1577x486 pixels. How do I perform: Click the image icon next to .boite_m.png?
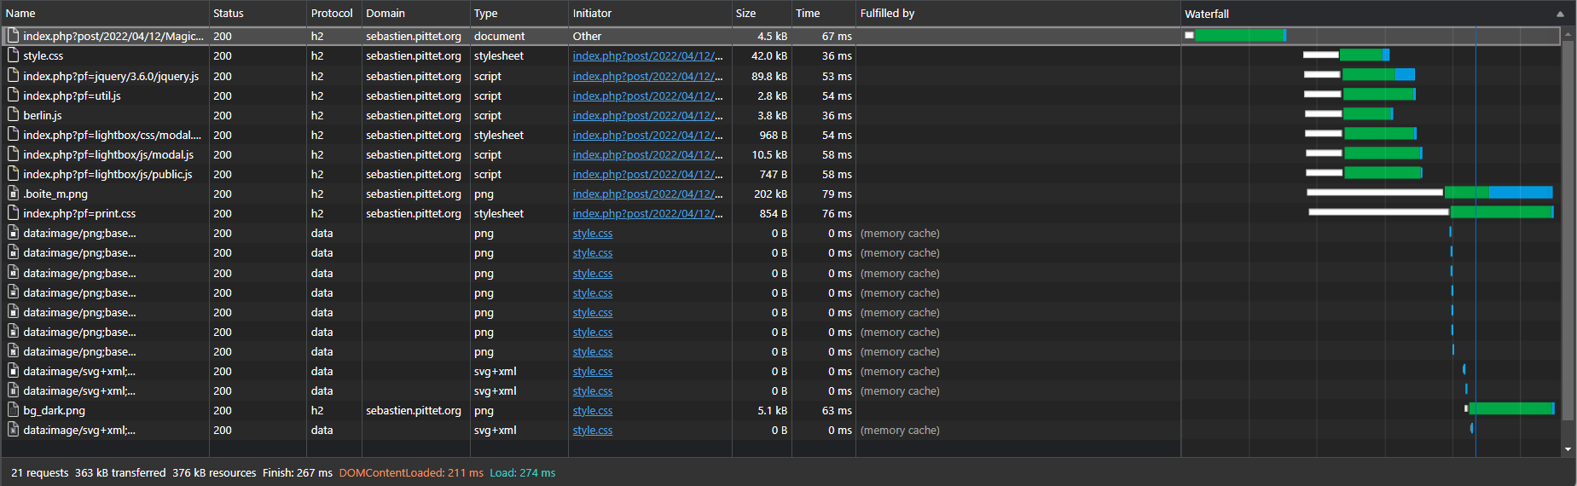(x=13, y=194)
